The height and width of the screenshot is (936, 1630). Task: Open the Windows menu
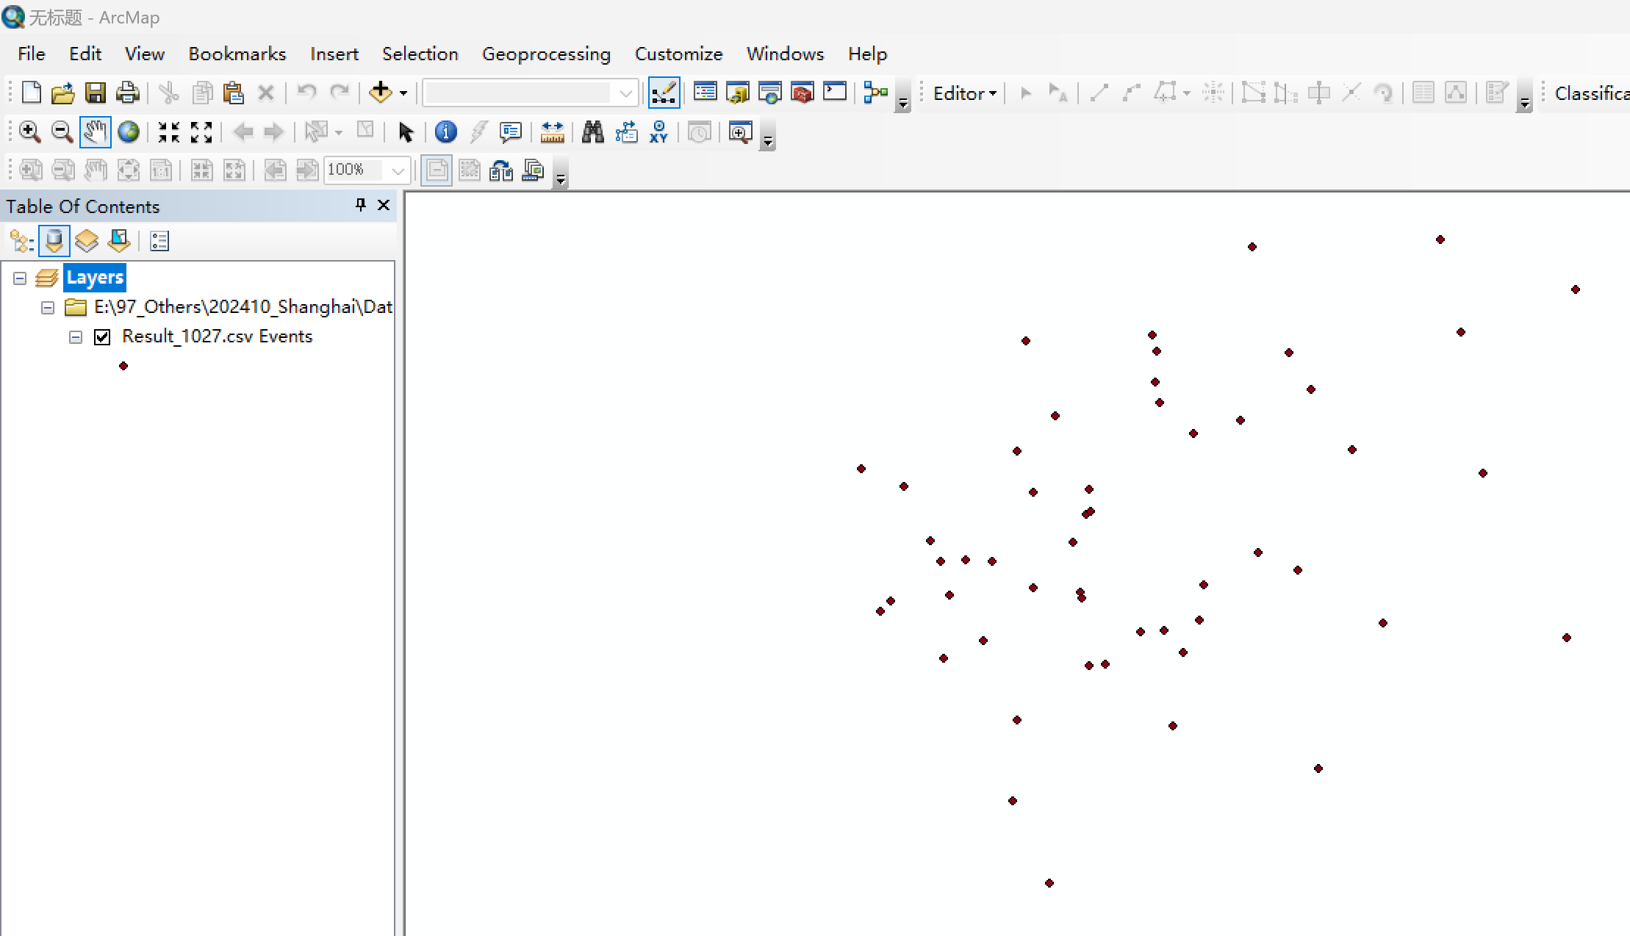(786, 54)
